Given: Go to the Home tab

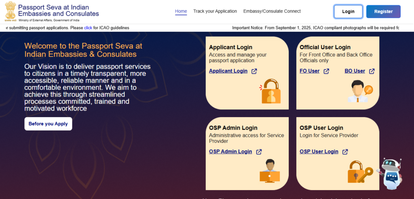Looking at the screenshot, I should click(x=181, y=11).
